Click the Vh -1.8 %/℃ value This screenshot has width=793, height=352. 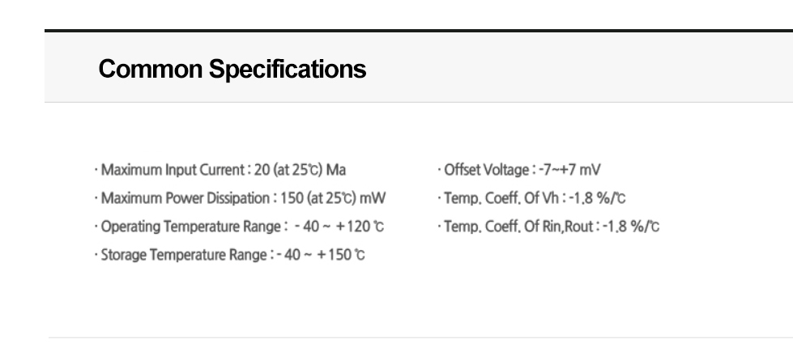597,198
